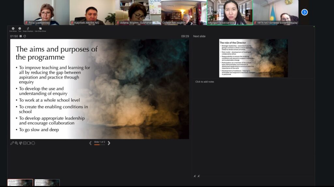
Task: Show more participants with blue arrow
Action: (x=304, y=12)
